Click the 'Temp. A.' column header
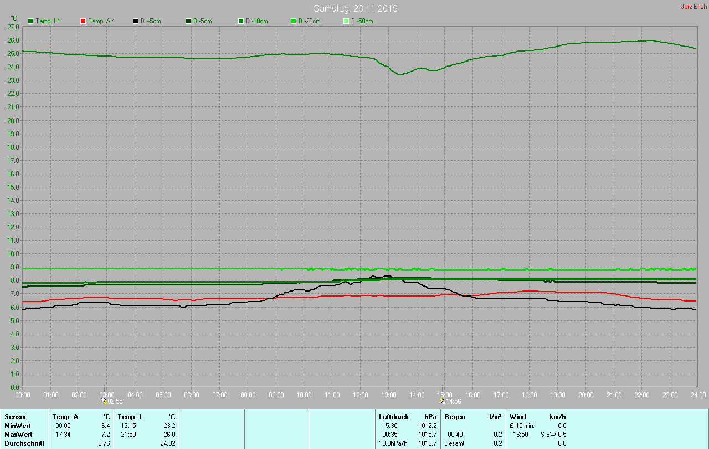 coord(66,417)
